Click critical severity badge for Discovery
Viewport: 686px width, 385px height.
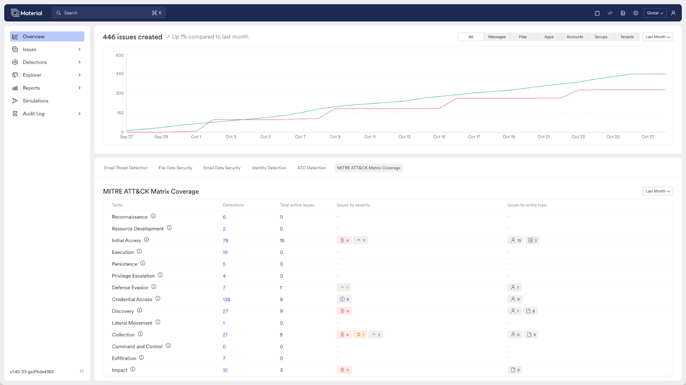pos(344,311)
